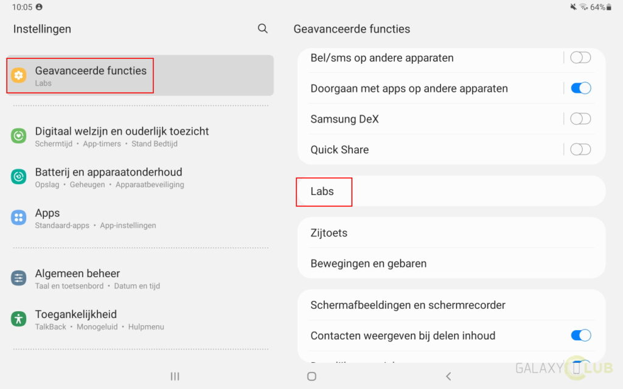623x389 pixels.
Task: Tap the Algemeen beheer sliders icon
Action: click(19, 278)
